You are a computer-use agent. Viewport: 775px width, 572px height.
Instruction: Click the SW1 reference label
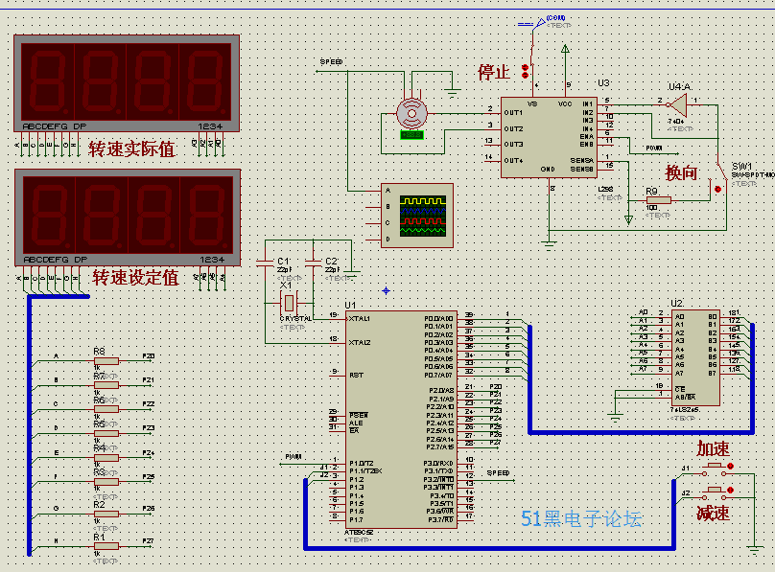(x=741, y=167)
